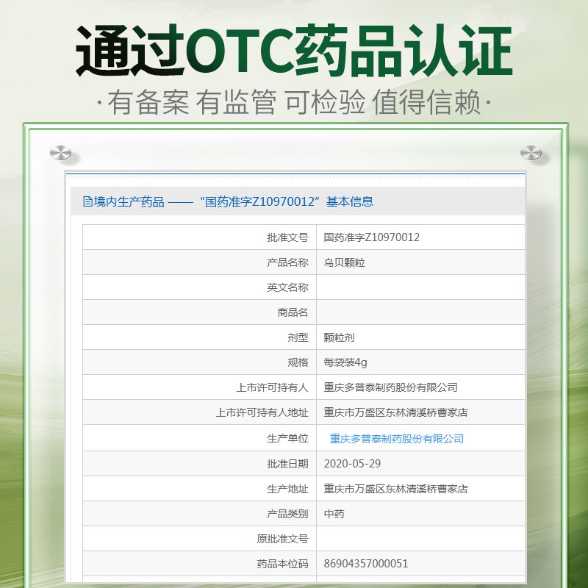Click the 上市许可持有人地址 label
588x588 pixels.
pos(262,412)
